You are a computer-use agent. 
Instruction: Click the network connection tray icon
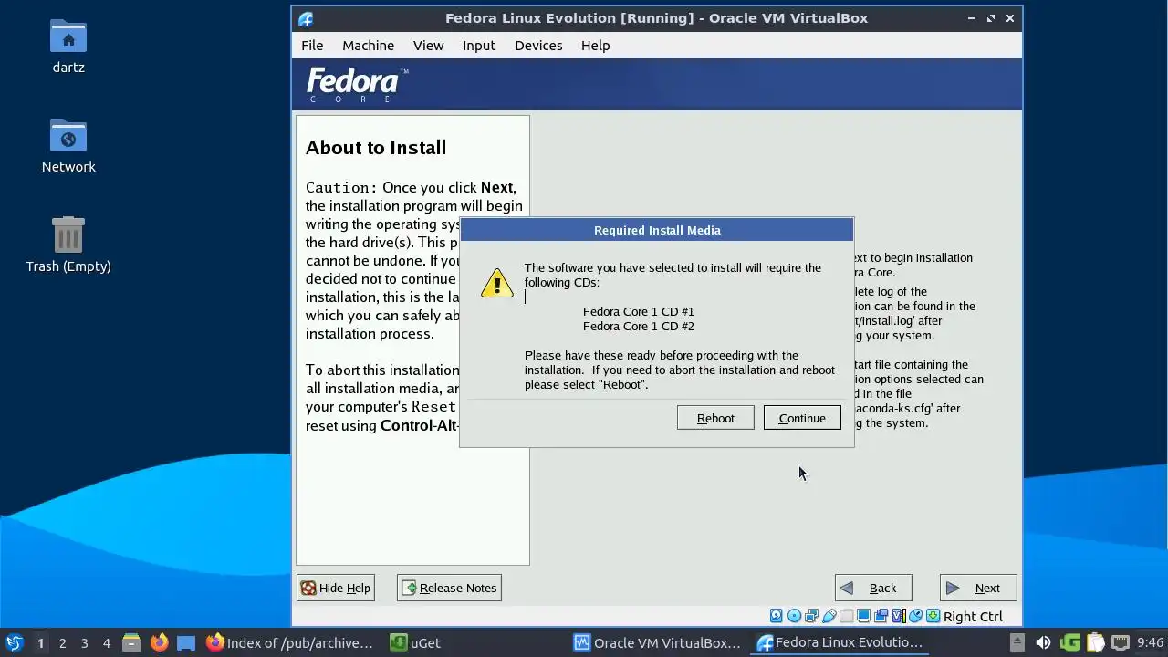click(1121, 642)
